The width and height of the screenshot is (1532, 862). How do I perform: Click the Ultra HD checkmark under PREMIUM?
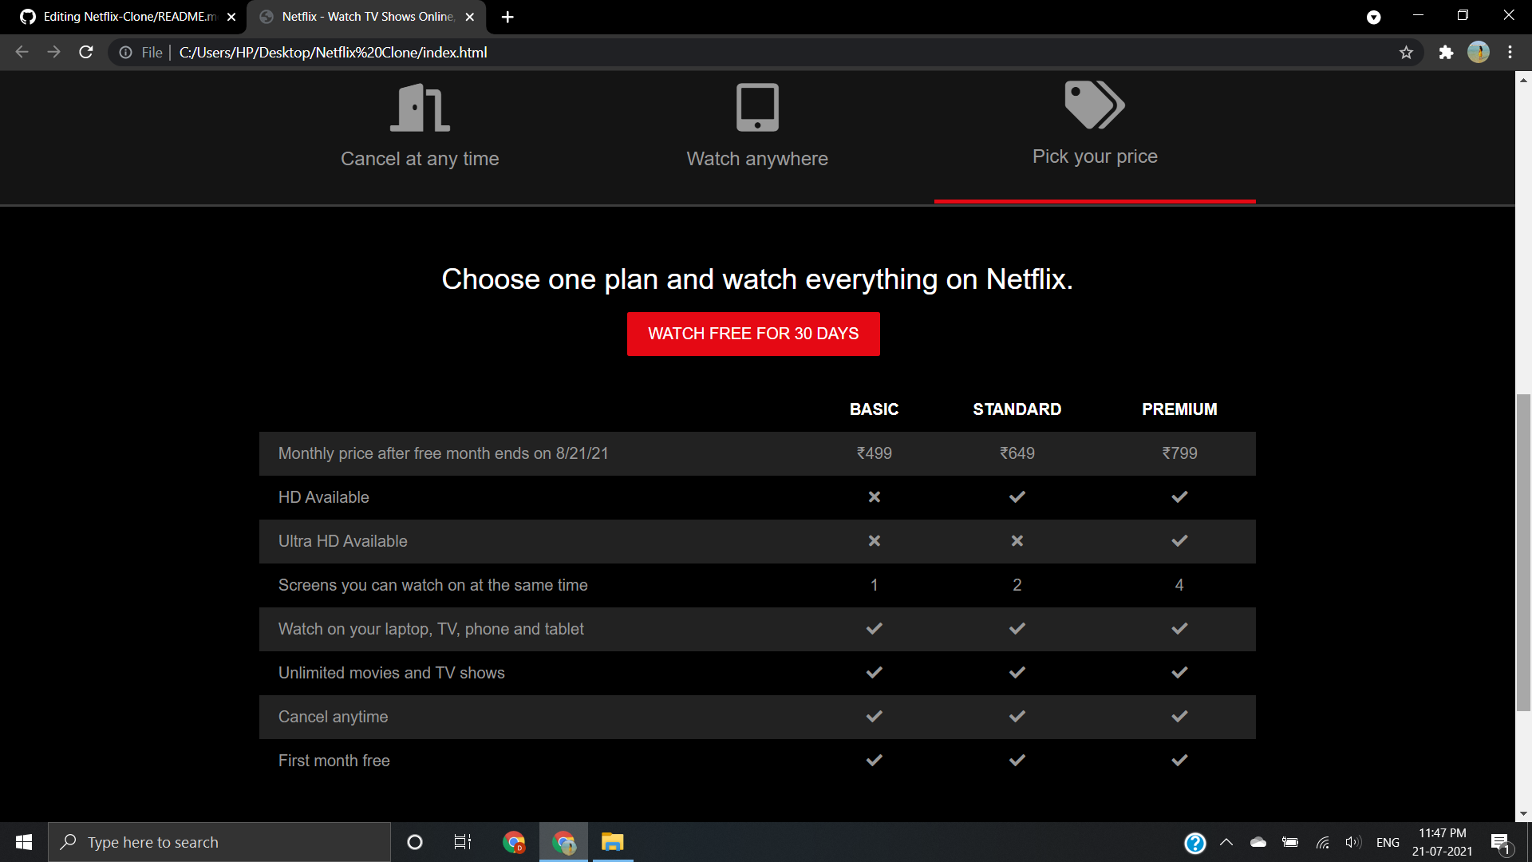pos(1179,540)
